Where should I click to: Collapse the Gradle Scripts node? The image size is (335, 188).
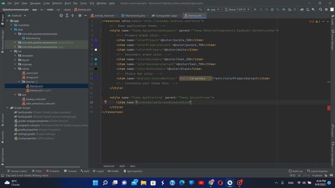coord(7,108)
